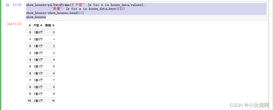Click 数量 value in row 10

click(x=53, y=101)
